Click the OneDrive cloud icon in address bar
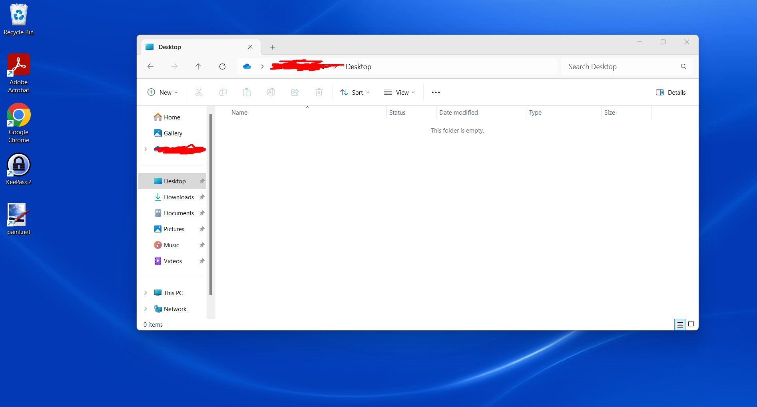 coord(247,66)
